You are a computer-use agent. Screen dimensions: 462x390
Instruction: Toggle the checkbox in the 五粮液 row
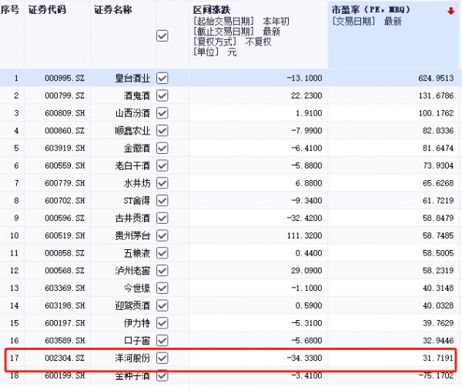[162, 252]
